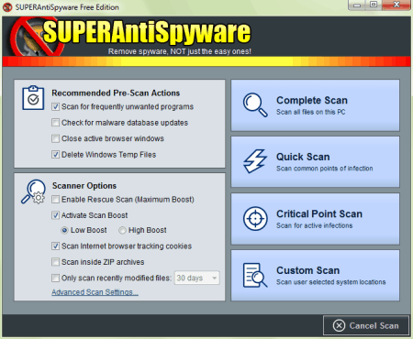Click the Custom Scan document icon

(255, 275)
